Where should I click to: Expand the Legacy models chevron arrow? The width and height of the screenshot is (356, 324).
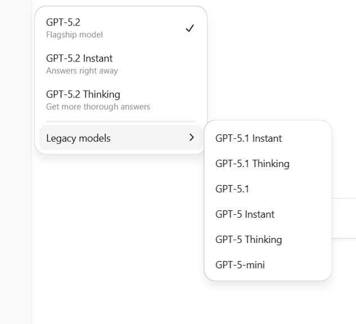(191, 137)
